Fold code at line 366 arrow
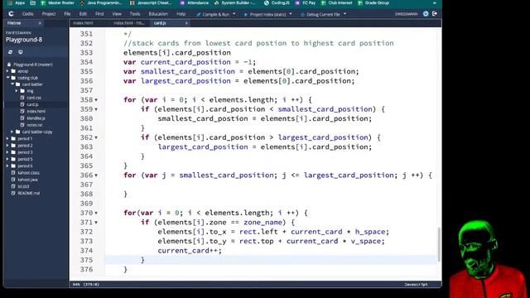 pyautogui.click(x=96, y=175)
